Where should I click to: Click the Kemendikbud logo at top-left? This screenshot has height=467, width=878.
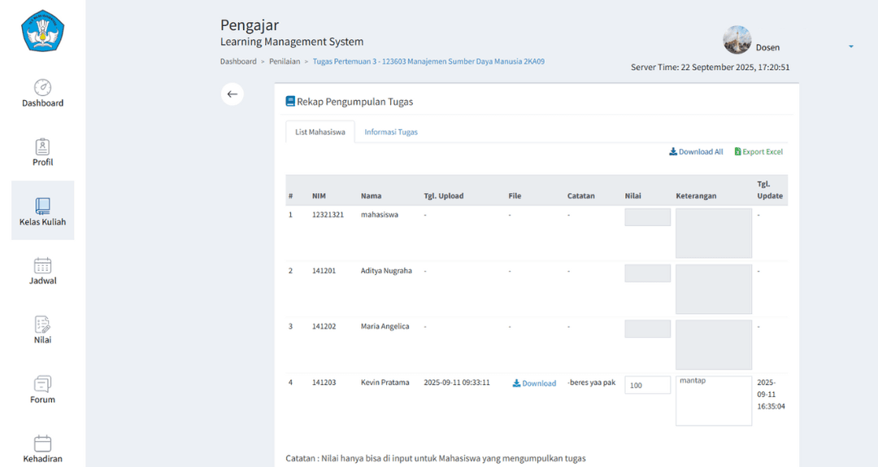[42, 31]
